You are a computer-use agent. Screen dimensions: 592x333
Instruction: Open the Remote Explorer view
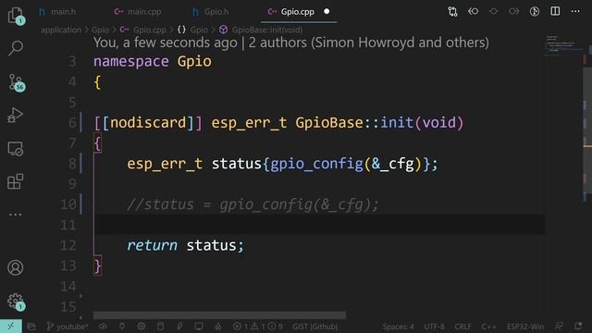point(16,149)
